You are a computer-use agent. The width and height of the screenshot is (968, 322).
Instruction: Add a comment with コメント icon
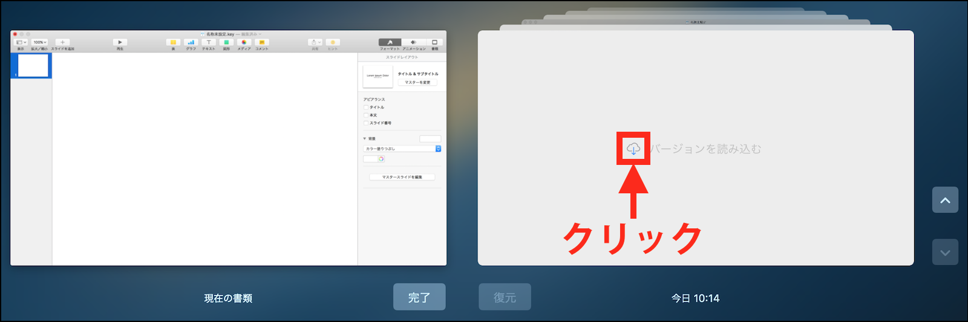coord(262,42)
